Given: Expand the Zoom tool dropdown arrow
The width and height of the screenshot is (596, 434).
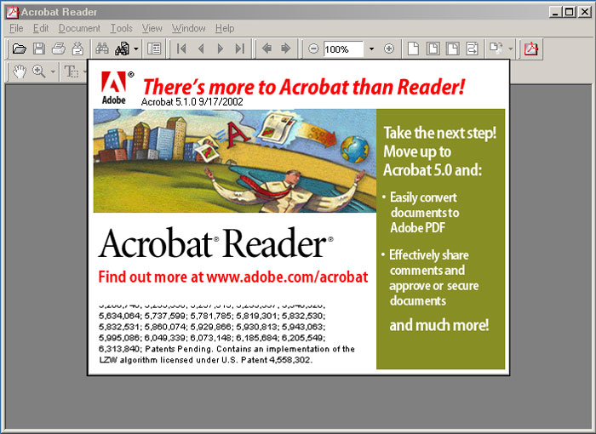Looking at the screenshot, I should [x=53, y=71].
